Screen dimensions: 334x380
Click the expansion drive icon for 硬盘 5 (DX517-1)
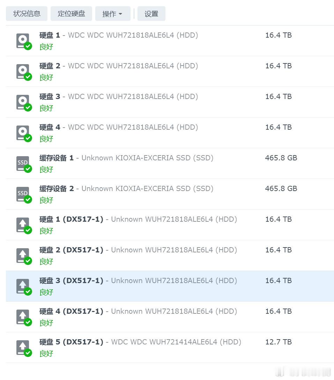tap(23, 347)
